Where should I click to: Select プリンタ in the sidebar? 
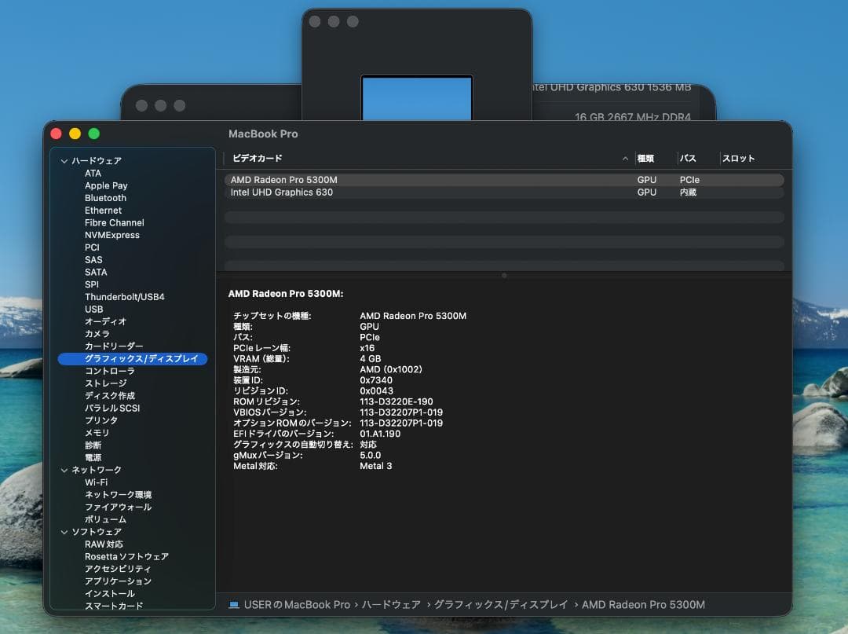(101, 420)
